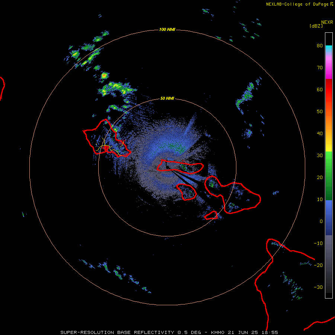Click the 30 dBZ scale value
335x335 pixels.
click(x=320, y=155)
